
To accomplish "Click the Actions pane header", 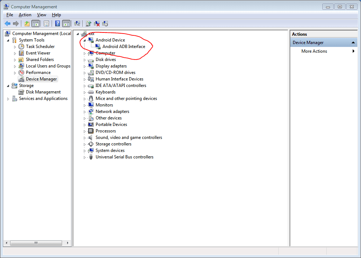I will click(x=323, y=34).
